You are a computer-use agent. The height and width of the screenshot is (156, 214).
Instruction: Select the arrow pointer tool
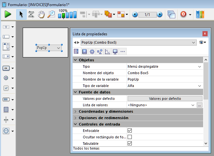click(x=21, y=14)
